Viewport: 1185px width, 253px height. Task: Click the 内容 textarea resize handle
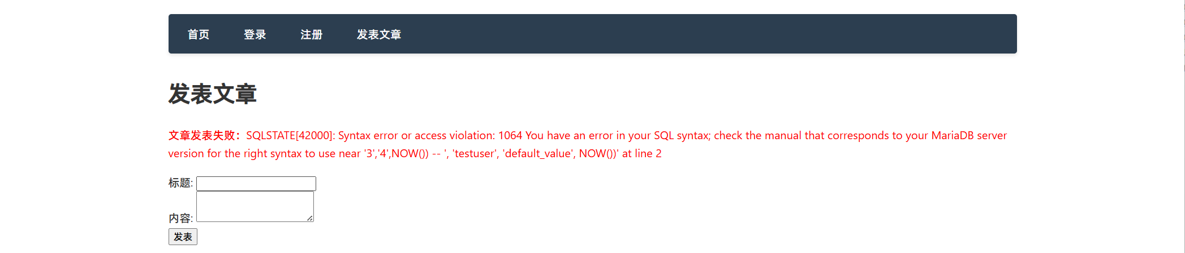coord(310,218)
